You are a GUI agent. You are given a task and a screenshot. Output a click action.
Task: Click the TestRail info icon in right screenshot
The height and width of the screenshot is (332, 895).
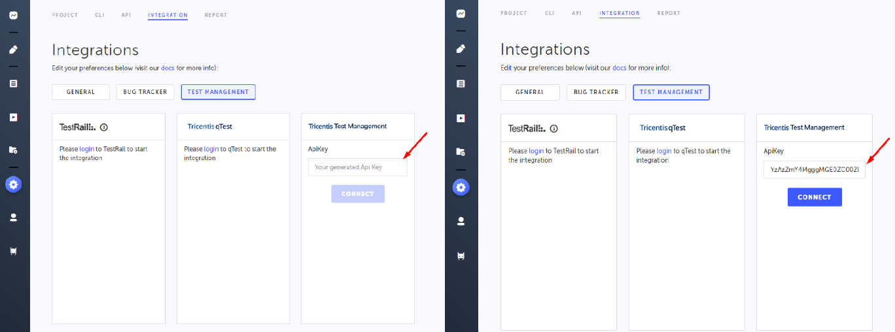click(x=555, y=129)
